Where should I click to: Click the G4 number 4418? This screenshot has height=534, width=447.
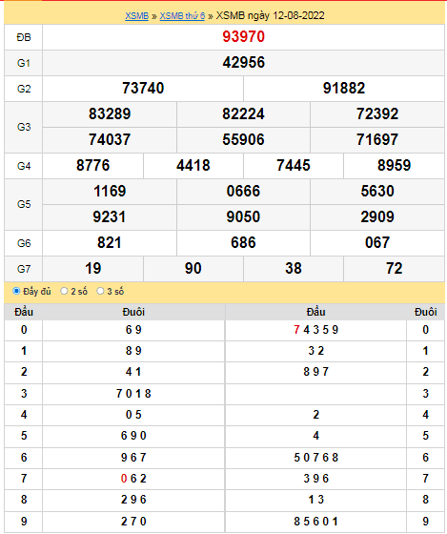click(x=193, y=166)
